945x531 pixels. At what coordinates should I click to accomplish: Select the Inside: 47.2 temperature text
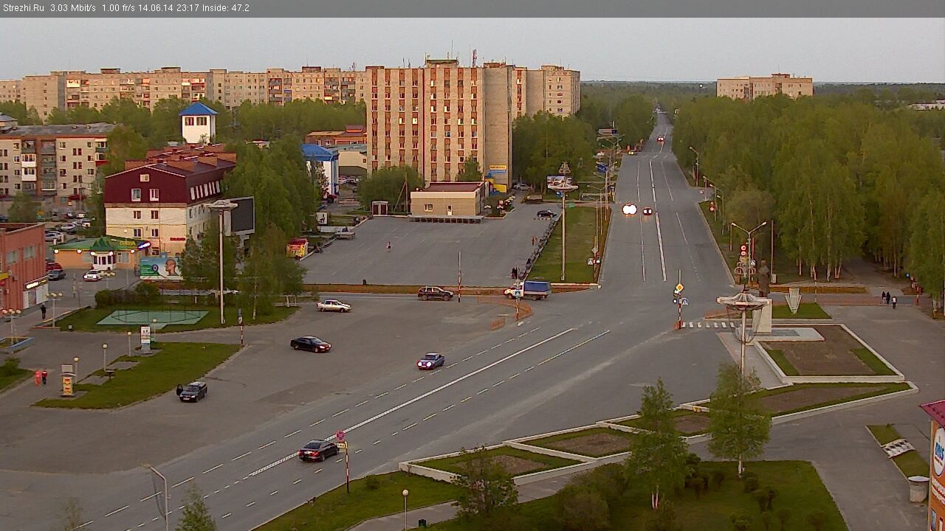point(225,8)
